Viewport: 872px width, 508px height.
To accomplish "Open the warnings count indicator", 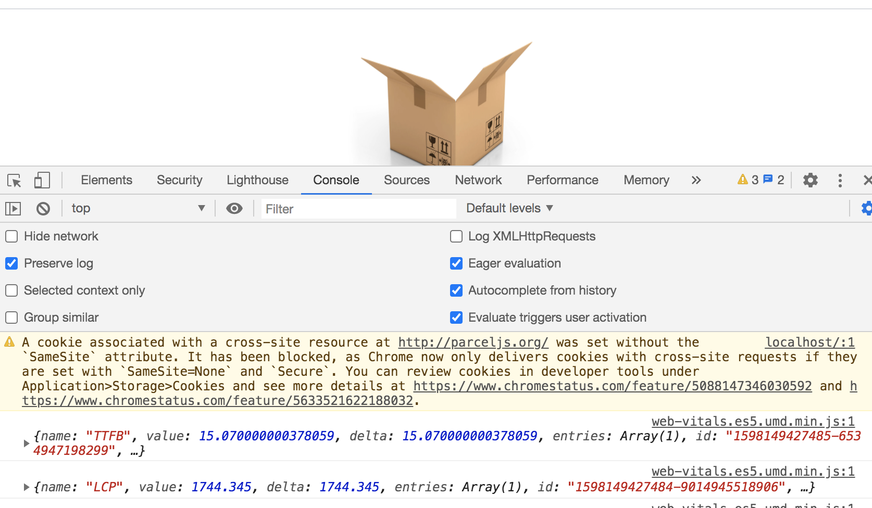I will tap(748, 180).
